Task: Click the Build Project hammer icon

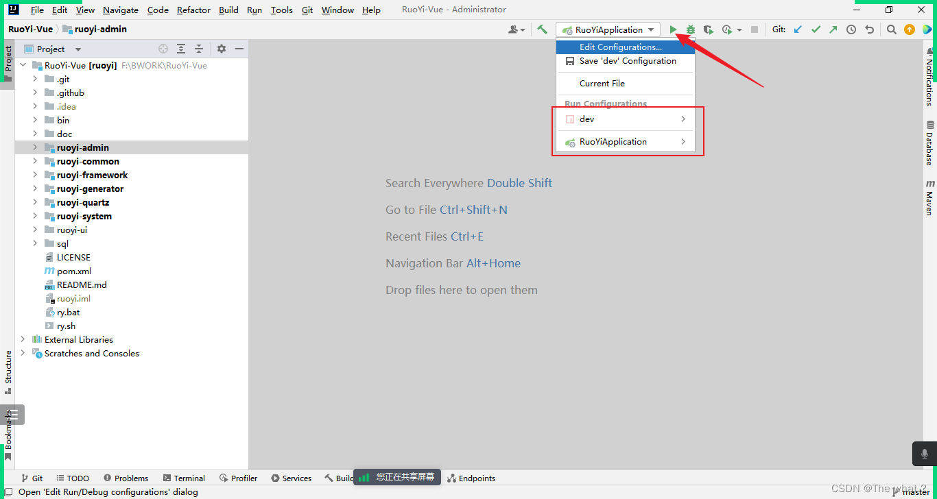Action: [542, 29]
